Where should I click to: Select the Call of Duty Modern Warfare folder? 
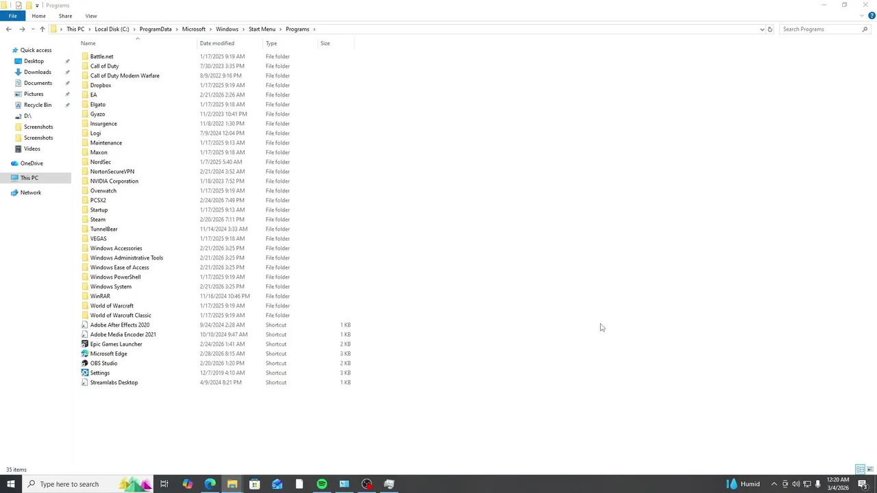click(125, 75)
